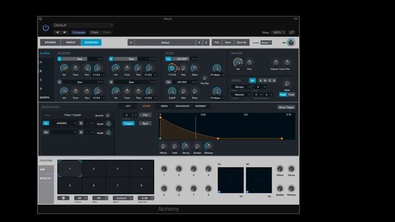395x222 pixels.
Task: Click Filter 2 Cutoff knob
Action: click(x=172, y=91)
